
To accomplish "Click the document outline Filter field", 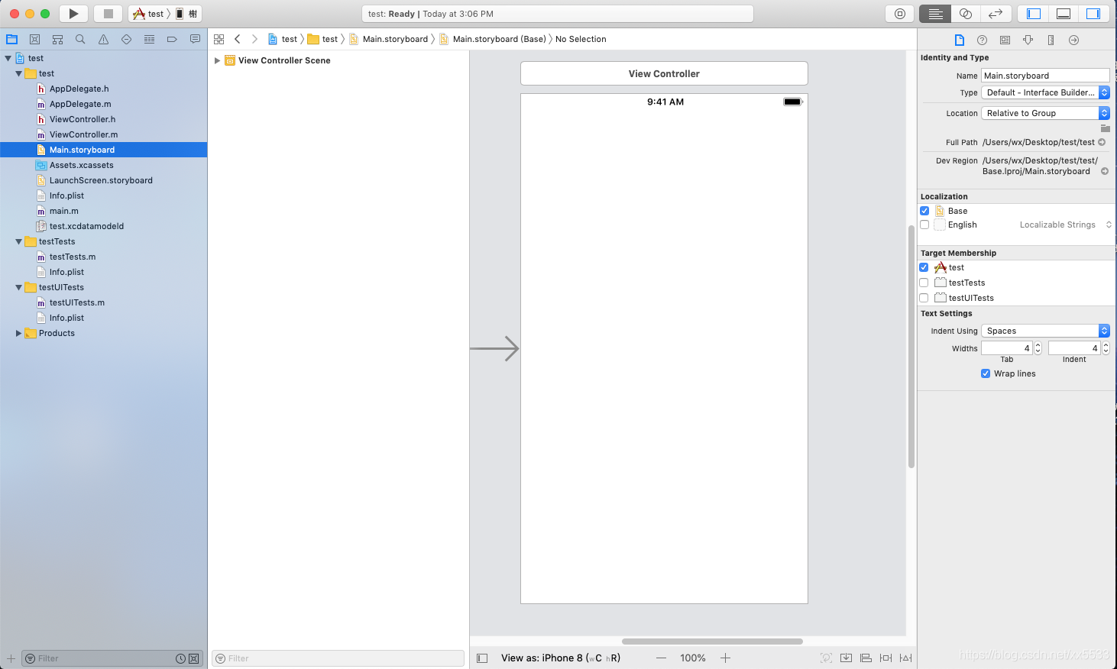I will click(338, 658).
